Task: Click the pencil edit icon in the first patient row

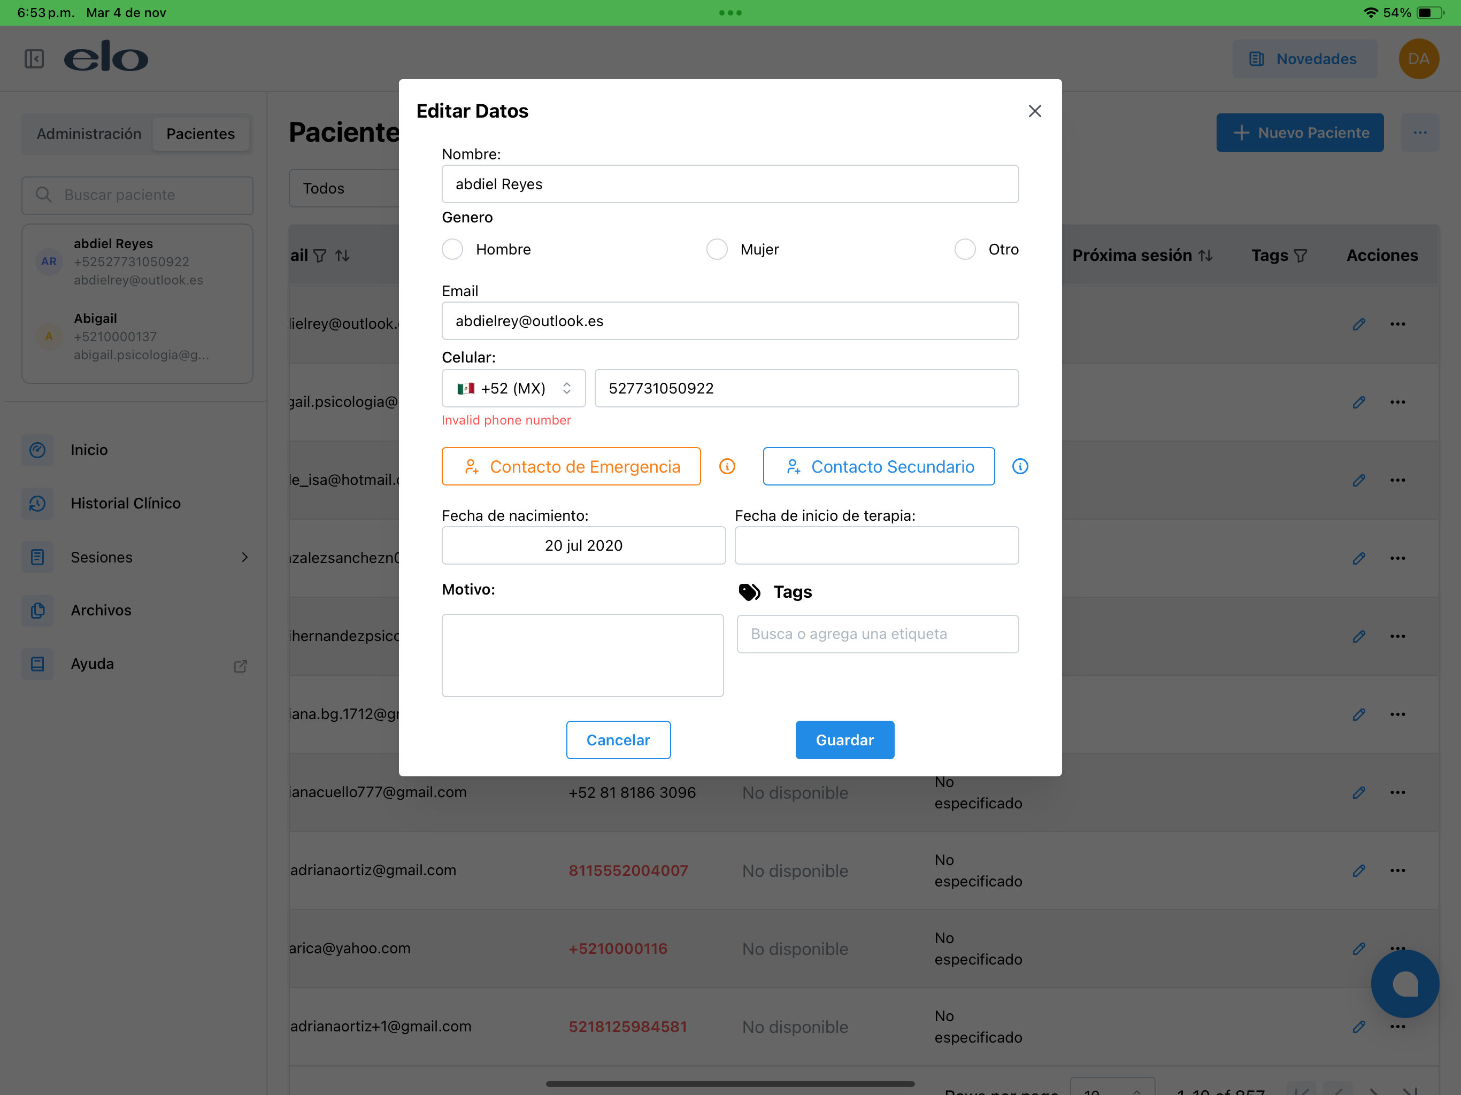Action: coord(1358,324)
